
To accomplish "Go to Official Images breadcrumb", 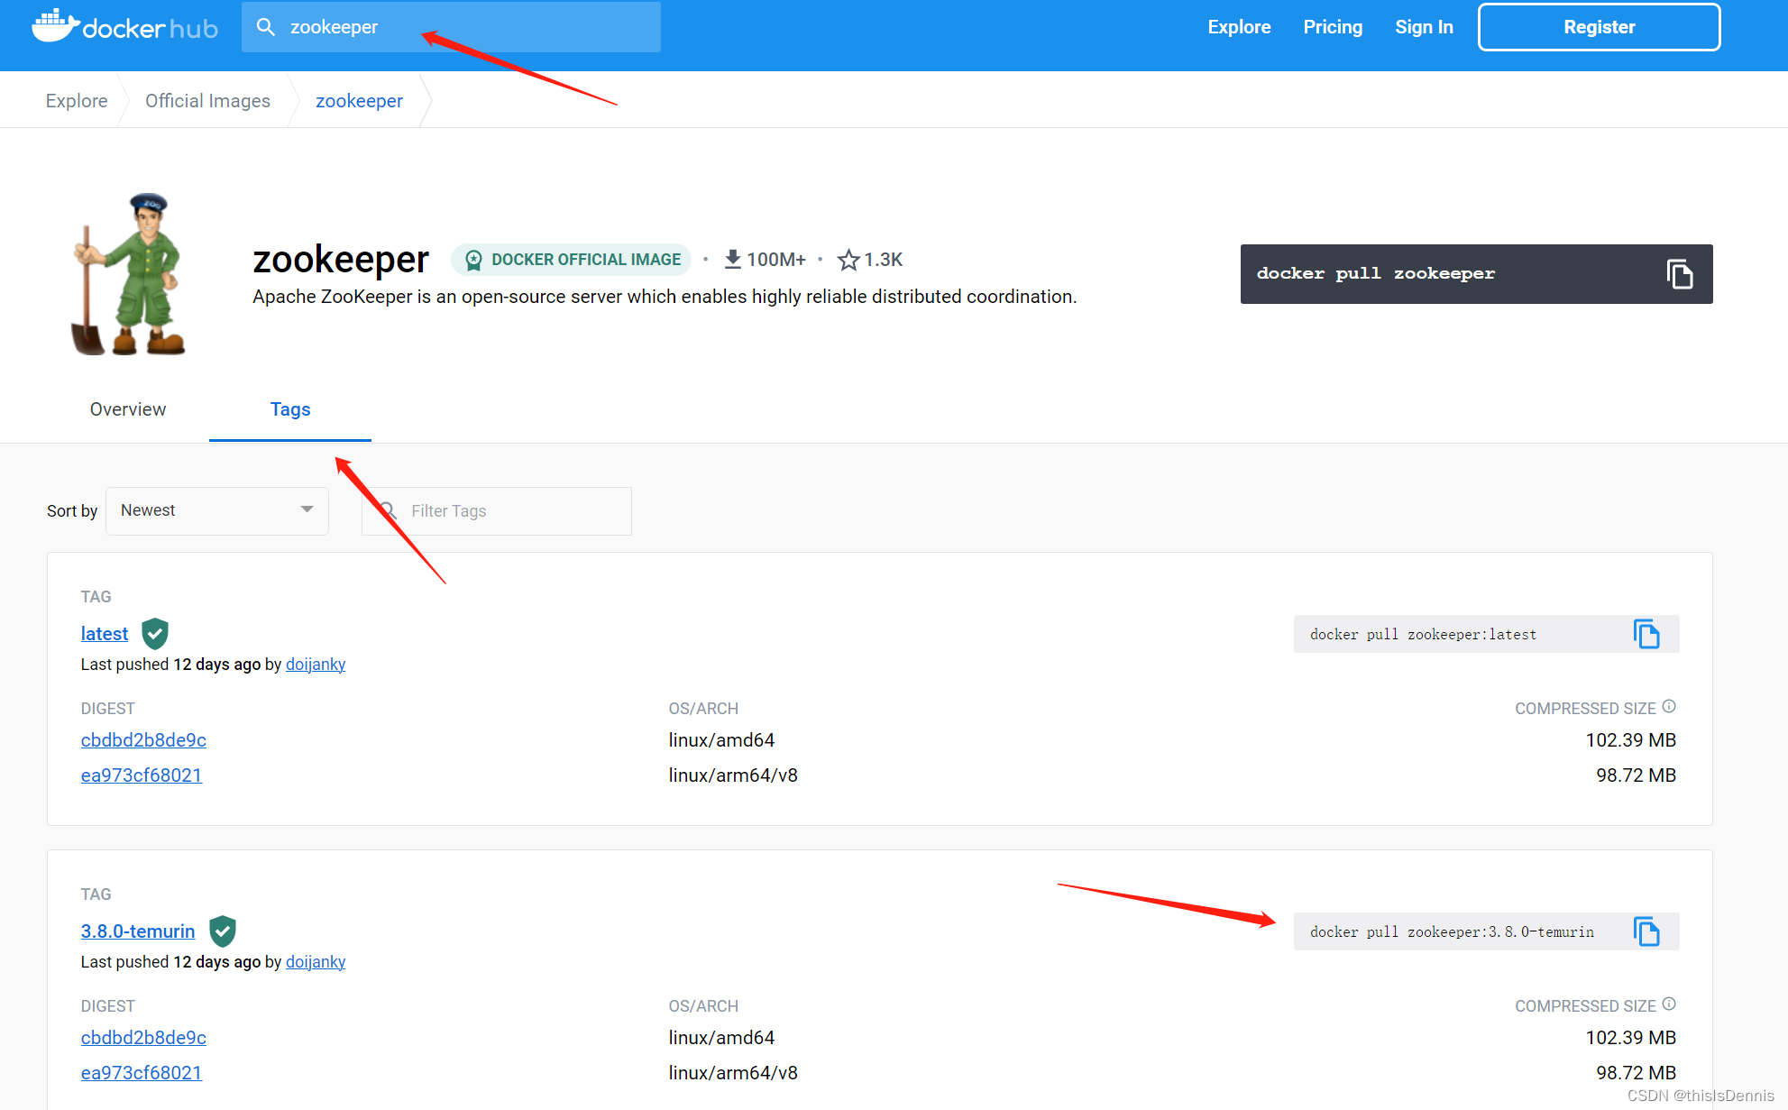I will coord(207,101).
